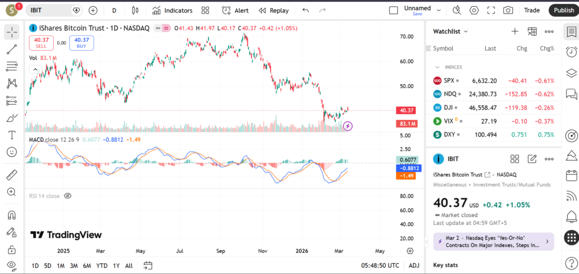Click the magnet mode icon
Image resolution: width=579 pixels, height=274 pixels.
click(11, 215)
